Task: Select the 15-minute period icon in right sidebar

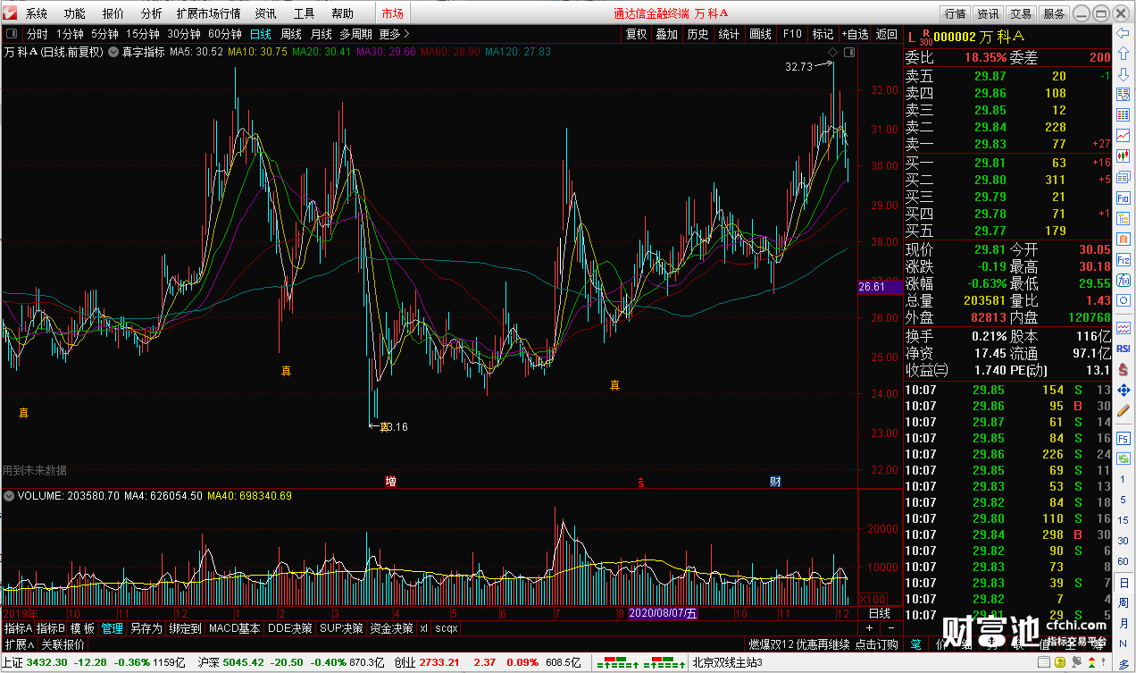Action: [x=1123, y=519]
